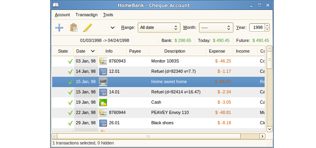
Task: Toggle the green checkmark of Monitor 1083S row
Action: click(70, 61)
